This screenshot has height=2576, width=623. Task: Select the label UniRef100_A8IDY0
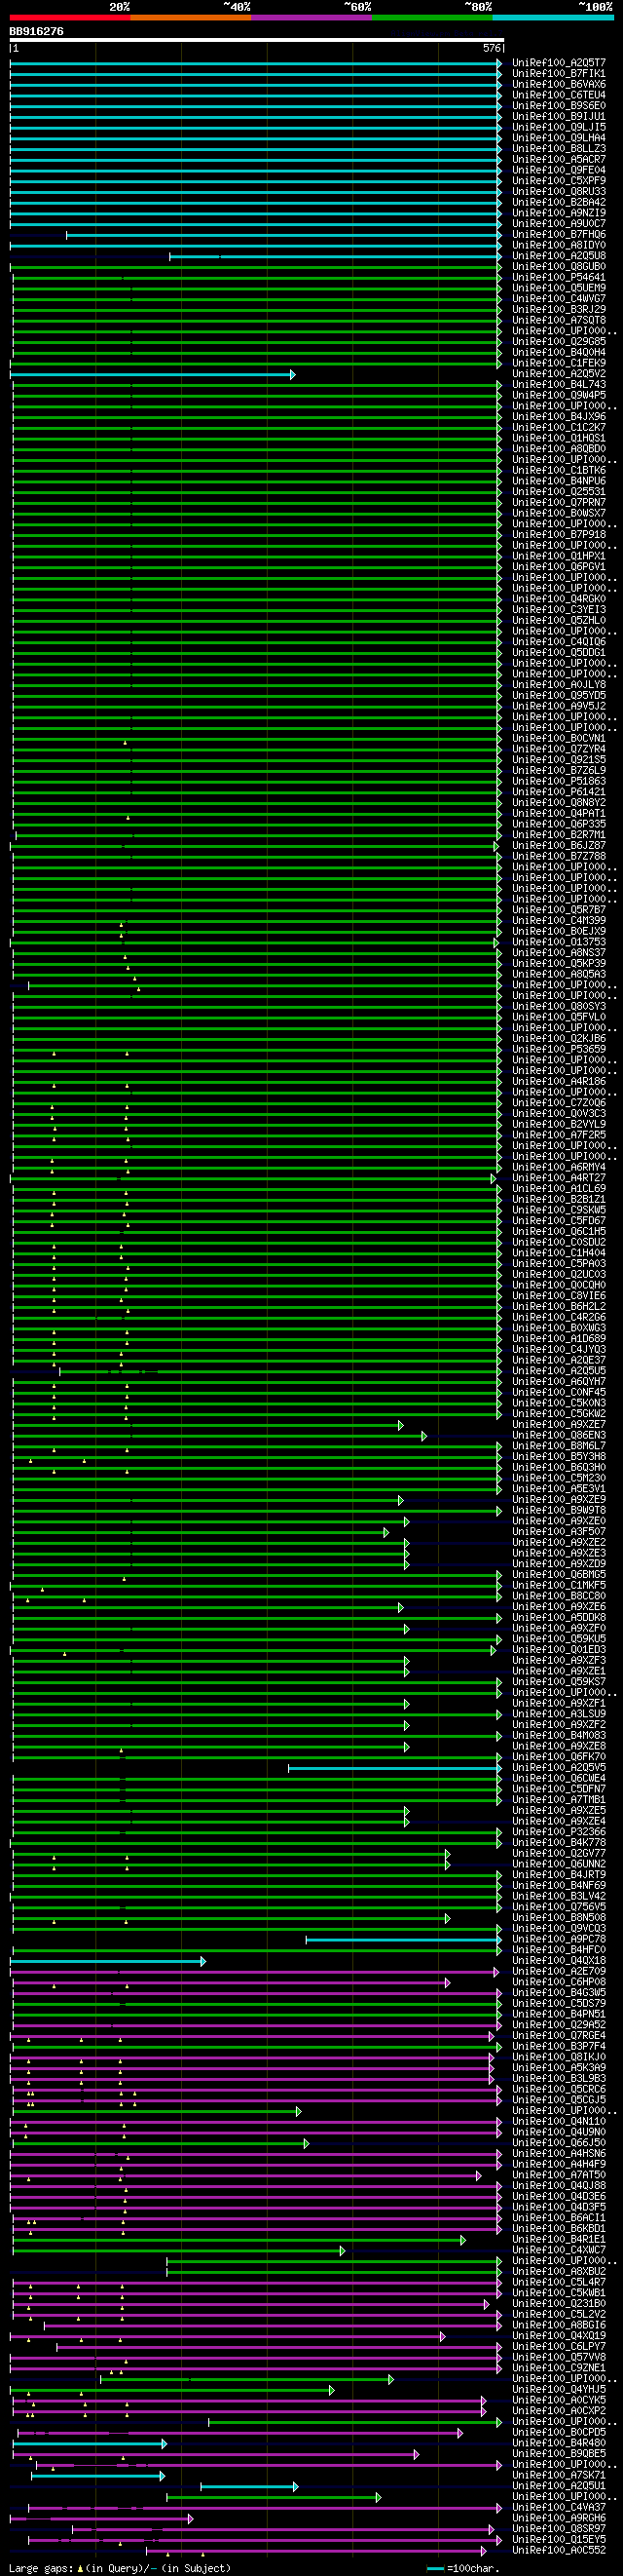pyautogui.click(x=559, y=245)
